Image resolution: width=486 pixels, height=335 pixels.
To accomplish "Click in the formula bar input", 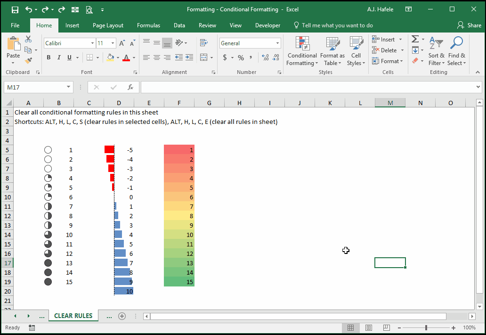I will [x=308, y=87].
